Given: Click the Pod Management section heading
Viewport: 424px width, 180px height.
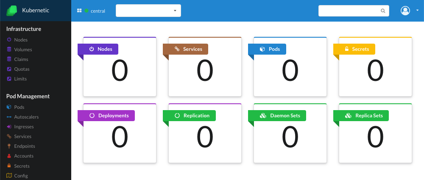Looking at the screenshot, I should (28, 96).
